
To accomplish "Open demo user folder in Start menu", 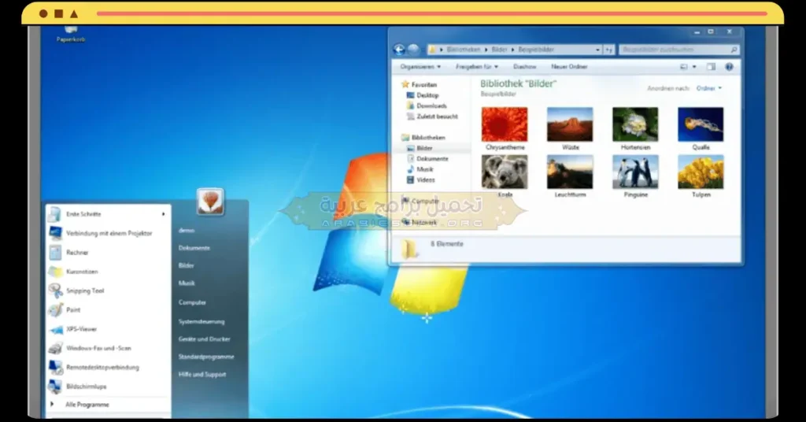I will (186, 231).
